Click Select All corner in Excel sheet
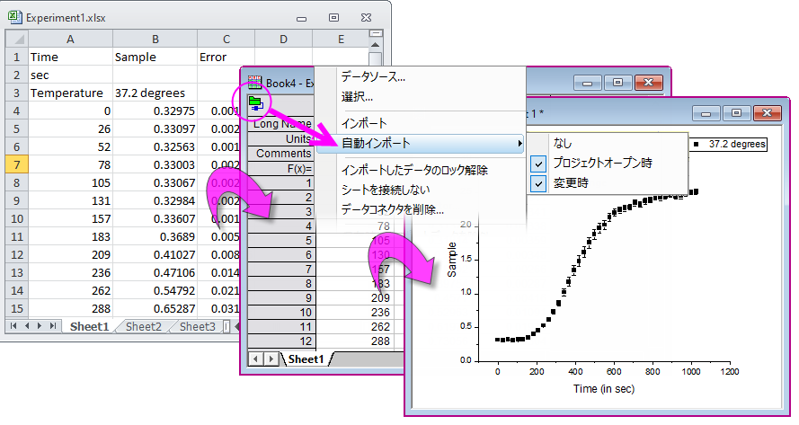The width and height of the screenshot is (799, 425). point(17,39)
